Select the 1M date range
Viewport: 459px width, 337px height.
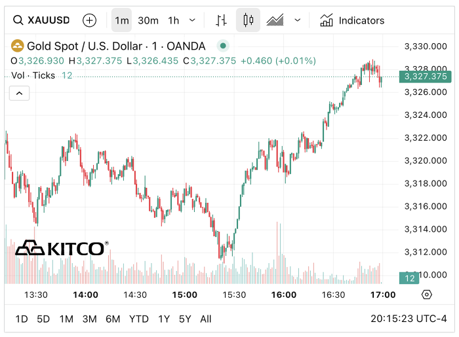[66, 319]
